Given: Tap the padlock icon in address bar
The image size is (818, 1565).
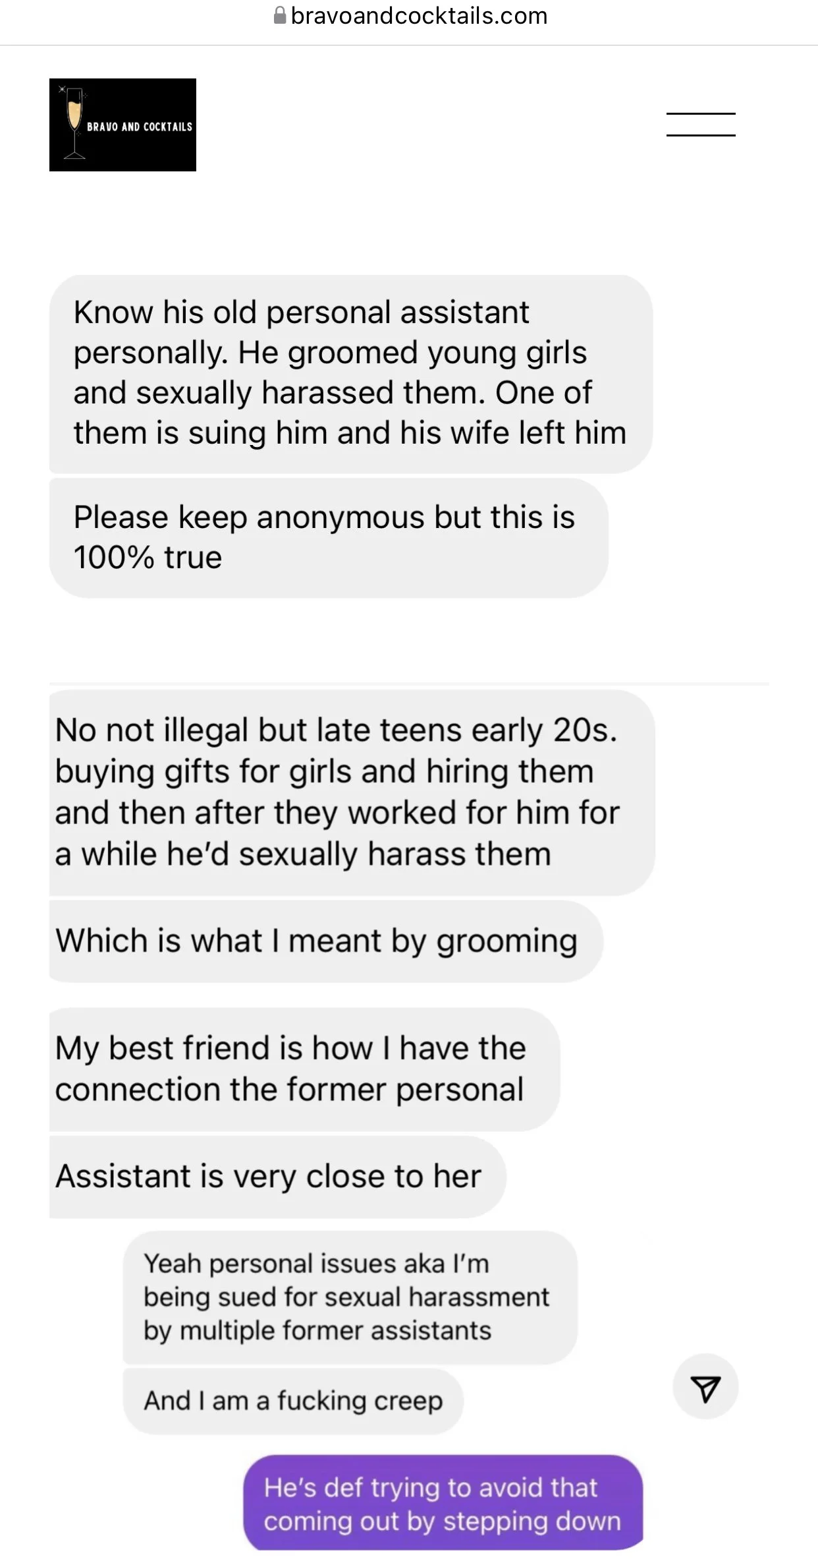Looking at the screenshot, I should point(280,15).
